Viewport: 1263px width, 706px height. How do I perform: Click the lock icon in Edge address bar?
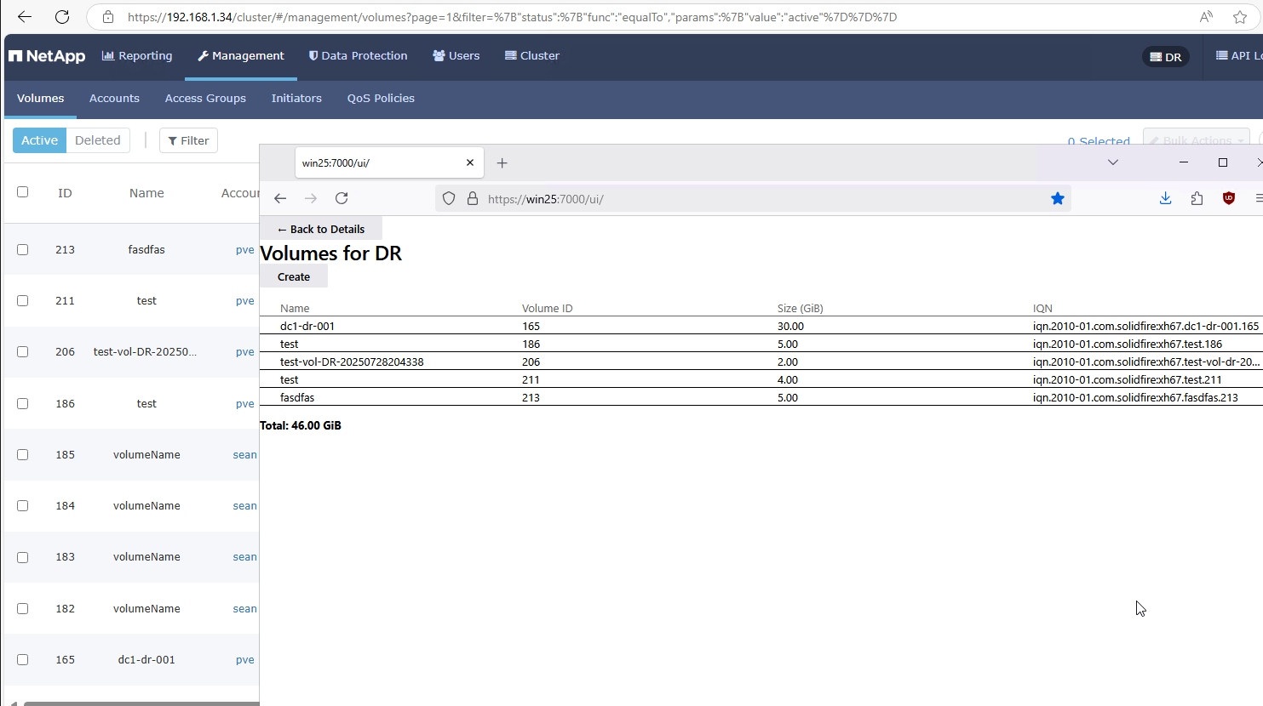click(x=108, y=17)
